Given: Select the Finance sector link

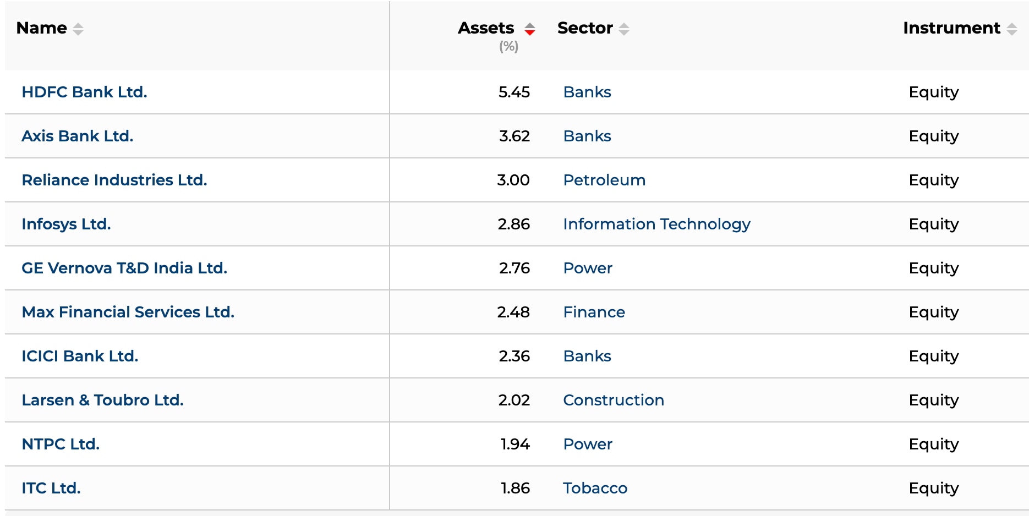Looking at the screenshot, I should pyautogui.click(x=594, y=312).
